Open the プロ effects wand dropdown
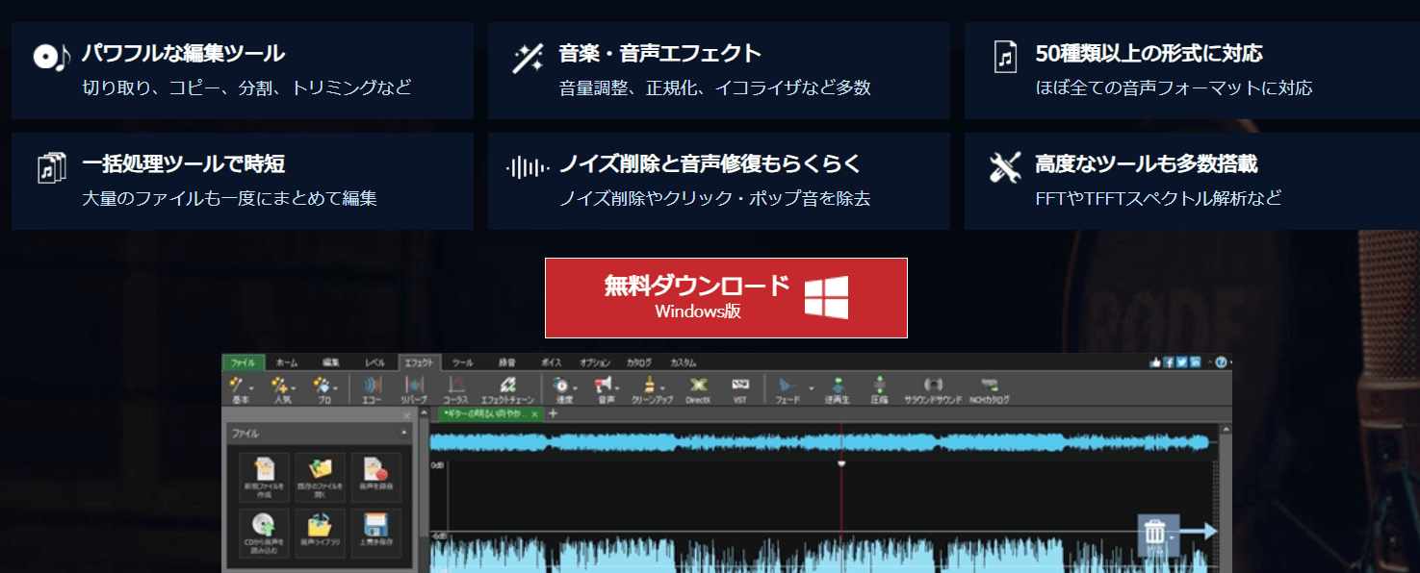Image resolution: width=1420 pixels, height=573 pixels. (x=324, y=389)
